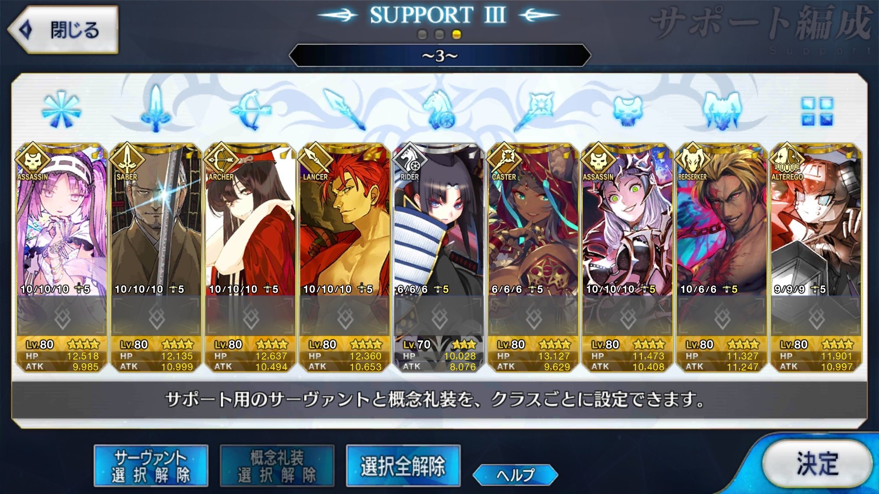This screenshot has height=494, width=879.
Task: Open empty craft essence slot under Alterego
Action: [x=816, y=317]
